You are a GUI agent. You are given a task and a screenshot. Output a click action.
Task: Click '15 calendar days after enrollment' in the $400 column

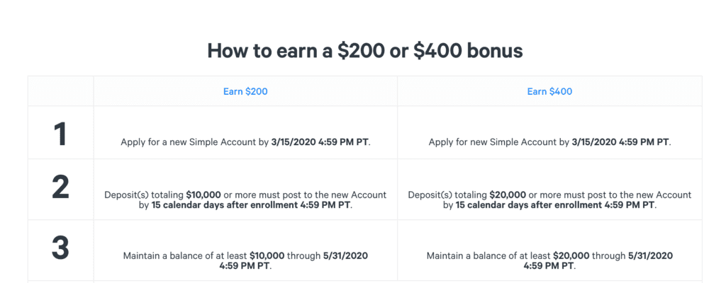tap(527, 205)
